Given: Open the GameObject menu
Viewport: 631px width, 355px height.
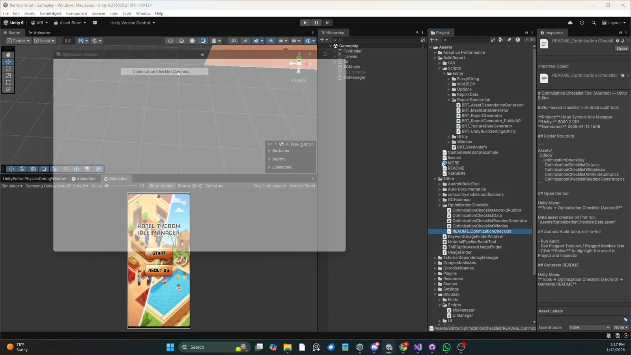Looking at the screenshot, I should coord(50,13).
